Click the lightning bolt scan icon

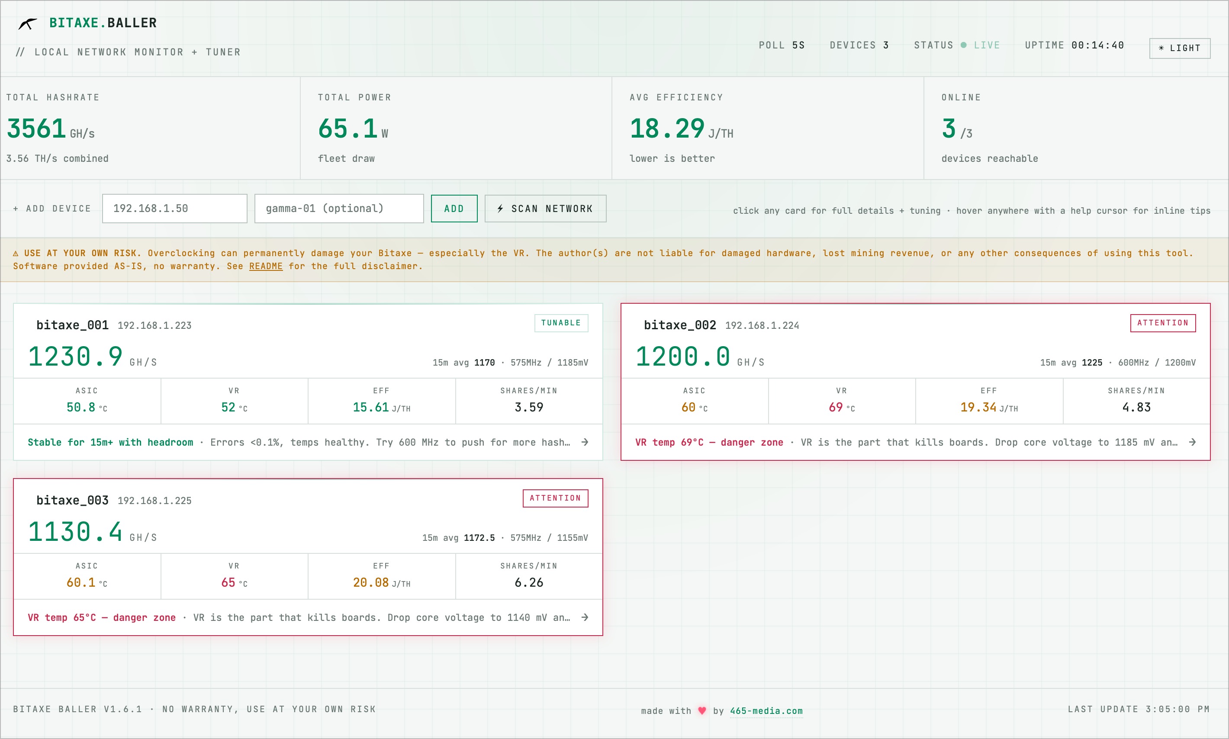point(500,209)
